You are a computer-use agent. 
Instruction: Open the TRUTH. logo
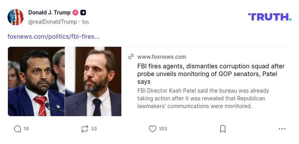[269, 17]
